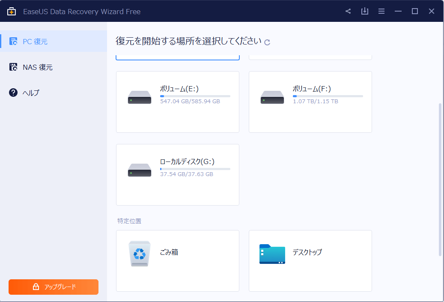Screen dimensions: 444x302
Task: Click the 特定位置 section heading
Action: tap(129, 221)
